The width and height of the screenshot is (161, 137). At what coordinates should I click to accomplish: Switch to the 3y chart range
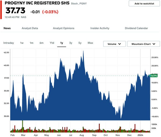point(71,43)
